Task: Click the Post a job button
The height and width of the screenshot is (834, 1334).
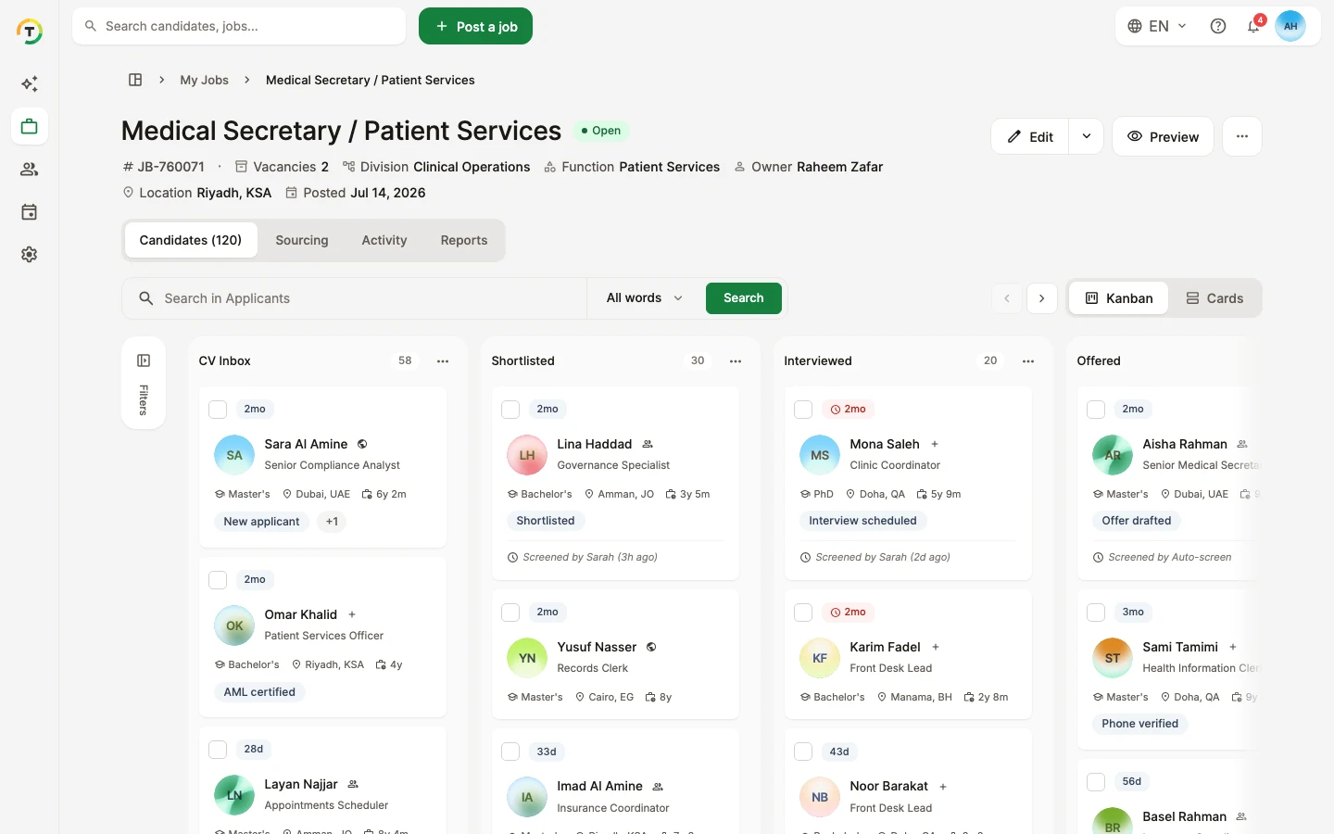Action: click(475, 26)
